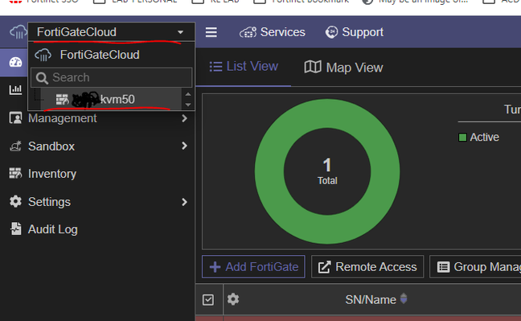
Task: Click the List View list icon
Action: 215,67
